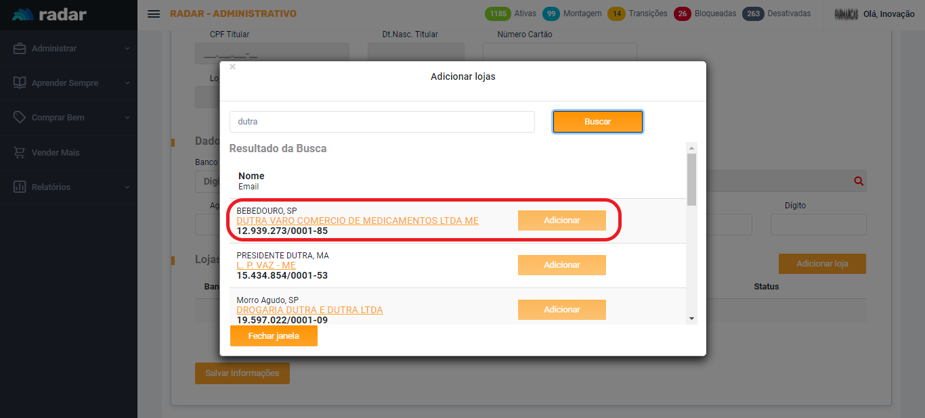Close the Adicionar lojas dialog with X

(x=232, y=67)
